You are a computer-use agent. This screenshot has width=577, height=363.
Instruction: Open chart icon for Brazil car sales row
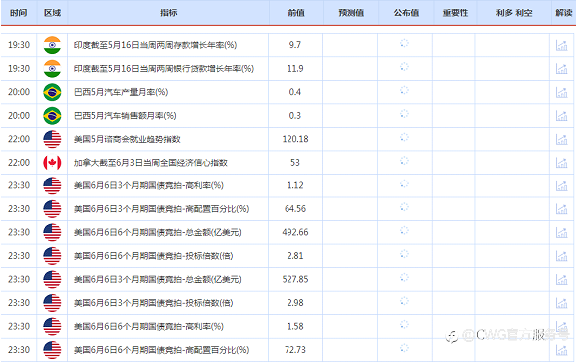[561, 116]
